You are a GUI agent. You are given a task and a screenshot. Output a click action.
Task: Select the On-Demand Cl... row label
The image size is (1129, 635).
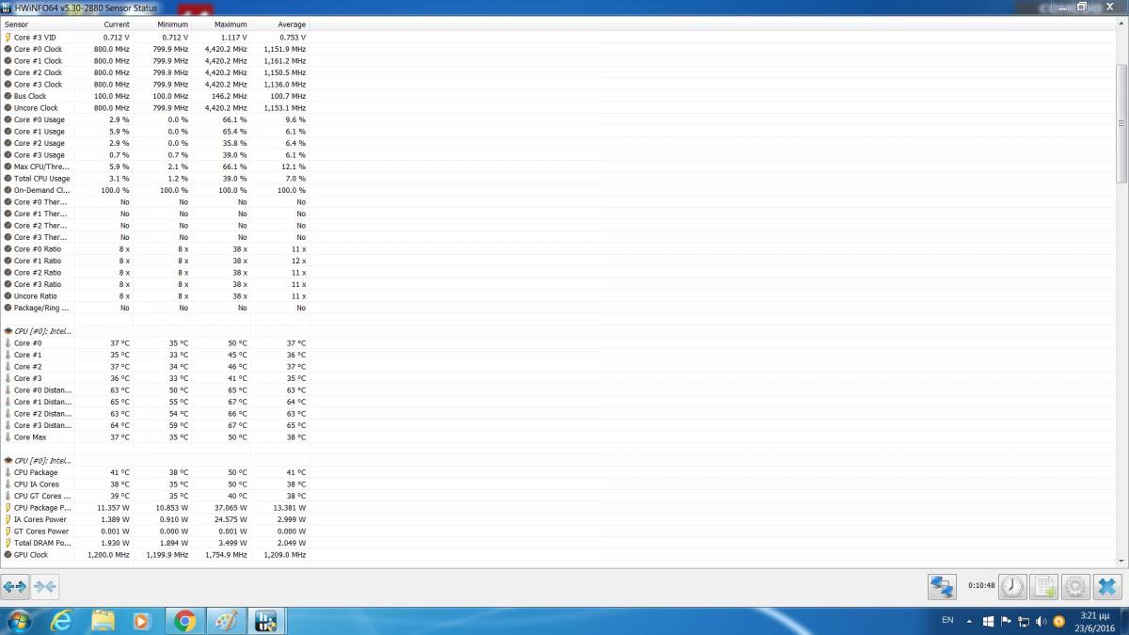click(41, 190)
